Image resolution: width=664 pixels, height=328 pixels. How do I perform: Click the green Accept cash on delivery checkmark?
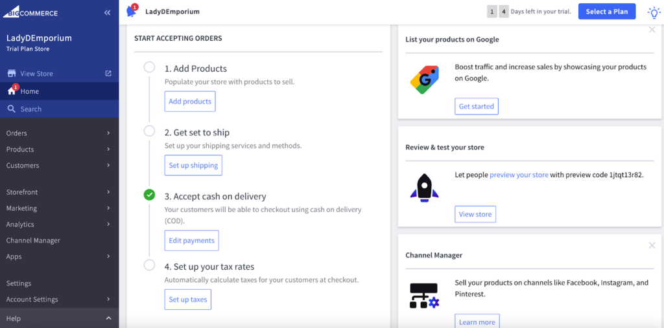pos(150,195)
